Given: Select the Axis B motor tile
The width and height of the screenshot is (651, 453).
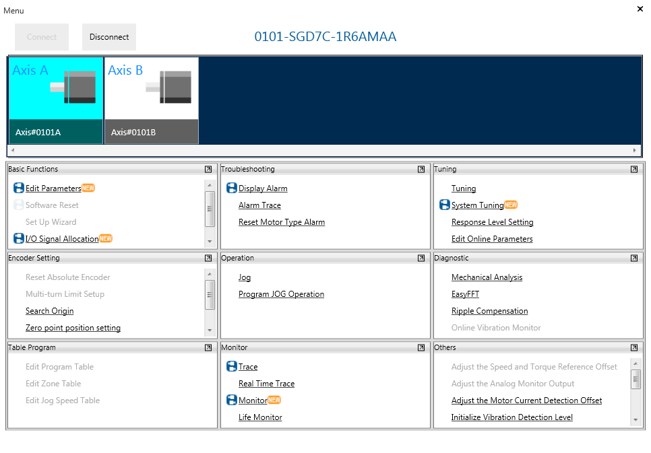Looking at the screenshot, I should (152, 100).
